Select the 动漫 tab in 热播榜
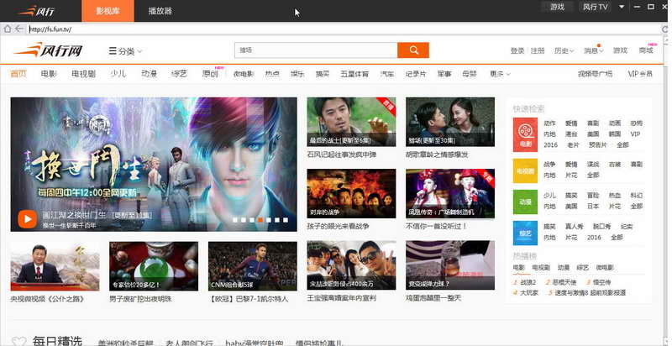Image resolution: width=672 pixels, height=346 pixels. pyautogui.click(x=564, y=268)
